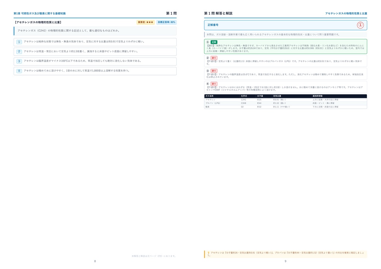Click page number 8 in the footer
Image resolution: width=381 pixels, height=269 pixels.
tap(95, 261)
